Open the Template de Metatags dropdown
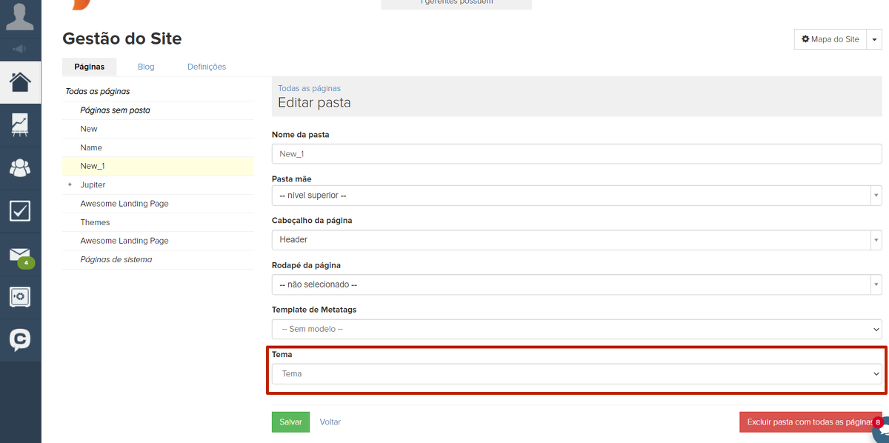 [x=576, y=329]
